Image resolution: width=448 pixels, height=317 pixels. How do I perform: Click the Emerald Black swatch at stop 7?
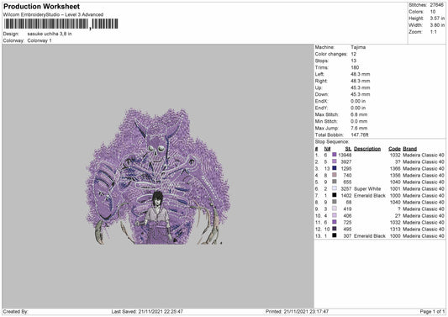(x=334, y=195)
